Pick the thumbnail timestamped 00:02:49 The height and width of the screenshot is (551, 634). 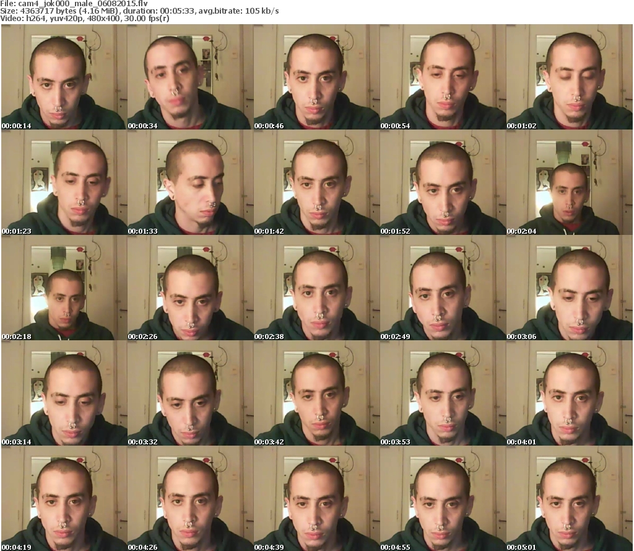(443, 288)
